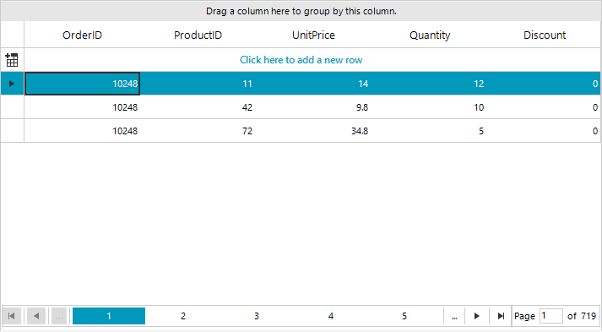Switch to page 2
Viewport: 602px width, 332px height.
pyautogui.click(x=182, y=316)
